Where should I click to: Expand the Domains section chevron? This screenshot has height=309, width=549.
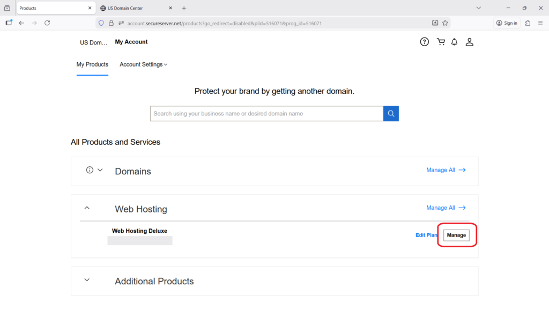pyautogui.click(x=100, y=170)
